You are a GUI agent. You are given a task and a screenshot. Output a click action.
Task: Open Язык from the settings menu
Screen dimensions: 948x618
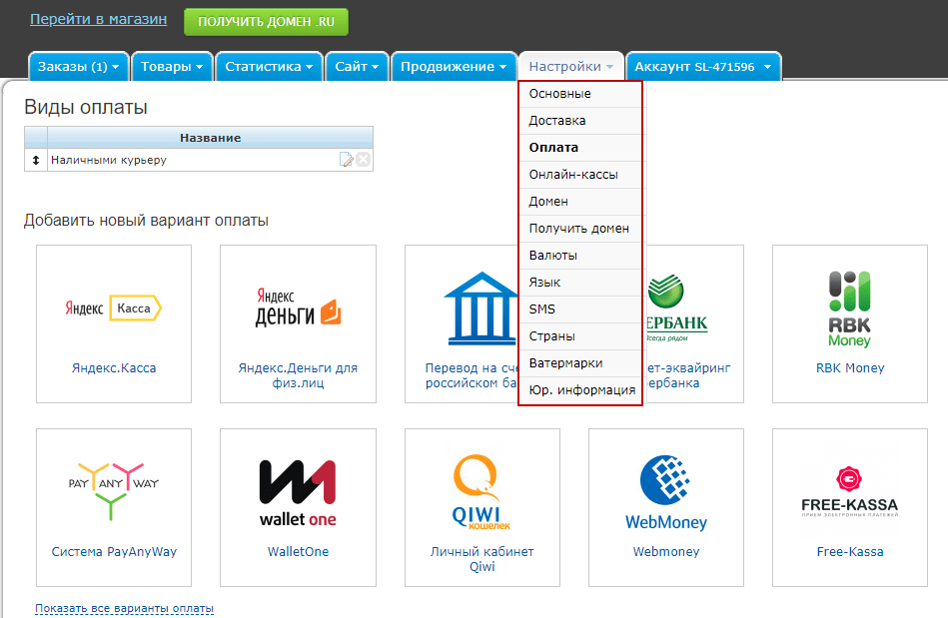pos(580,283)
